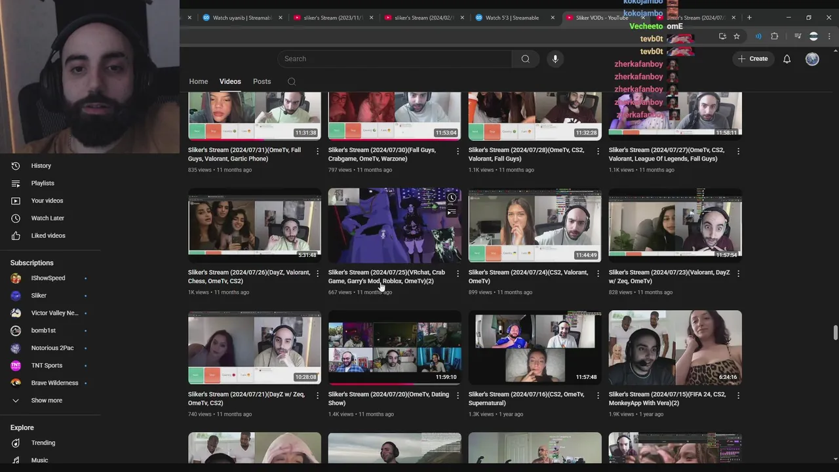
Task: Open options menu for 2024/07/15 MonkeyApp video
Action: point(738,395)
